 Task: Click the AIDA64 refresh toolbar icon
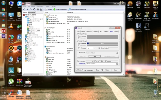[x=35, y=9]
